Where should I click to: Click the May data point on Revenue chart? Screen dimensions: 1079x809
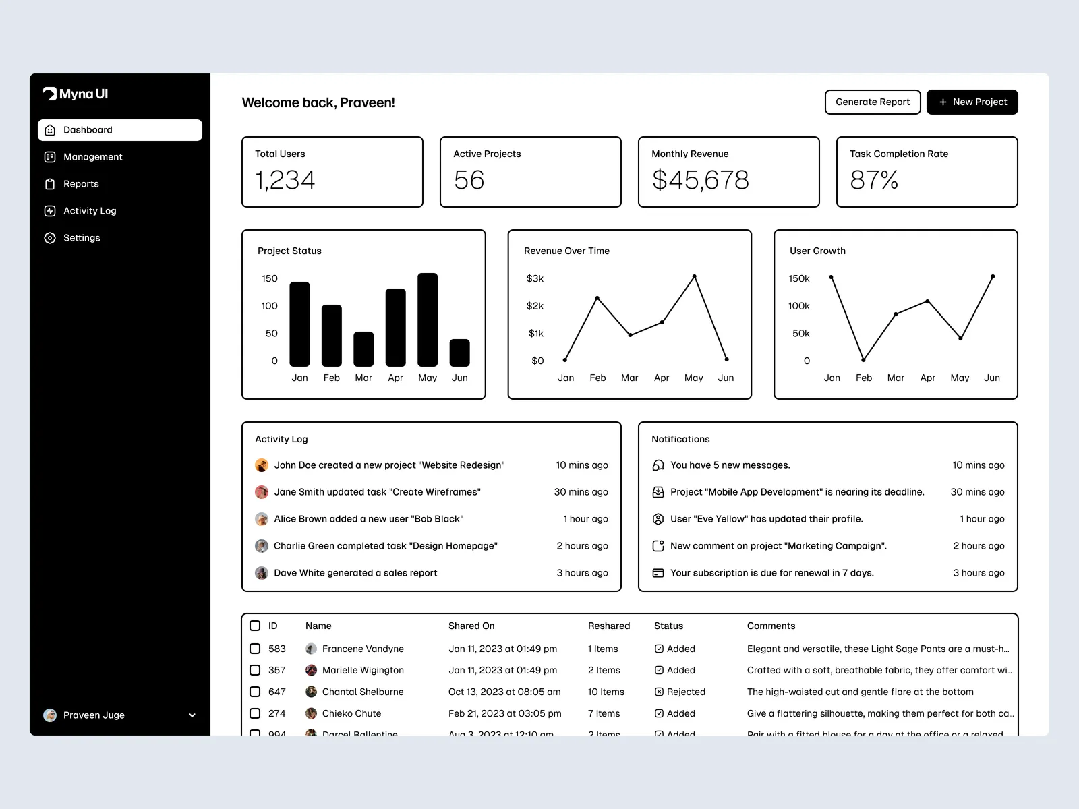click(x=694, y=277)
